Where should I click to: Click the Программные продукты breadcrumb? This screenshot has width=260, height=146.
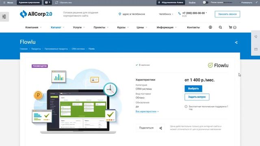click(56, 49)
